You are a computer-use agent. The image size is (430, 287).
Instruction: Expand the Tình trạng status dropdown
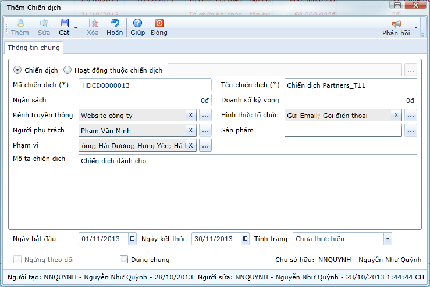coord(388,239)
